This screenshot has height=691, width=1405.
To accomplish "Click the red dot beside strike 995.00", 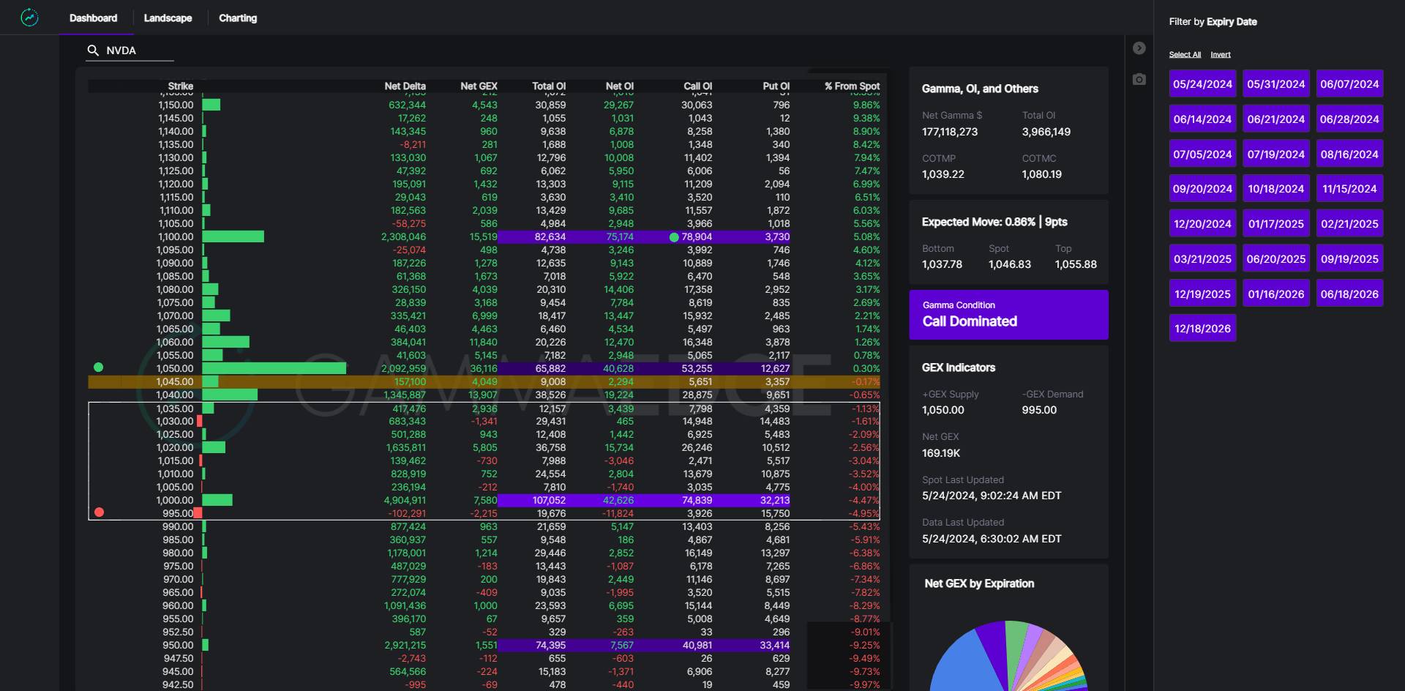I will coord(100,512).
